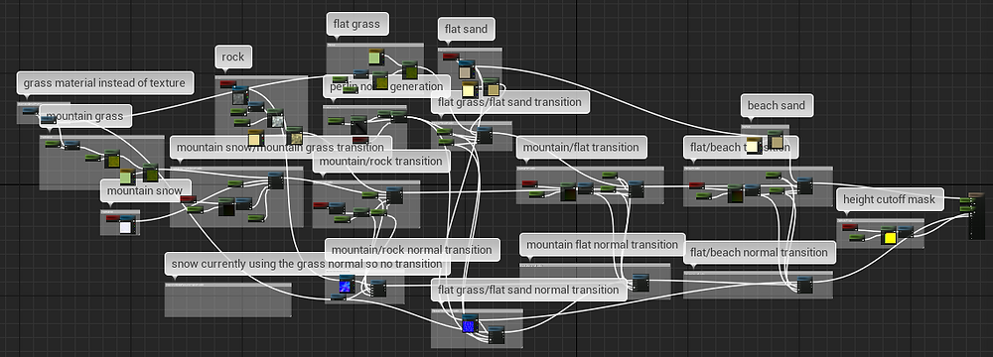Click the multiply node right of the yellow preview
The height and width of the screenshot is (357, 993).
pyautogui.click(x=906, y=232)
